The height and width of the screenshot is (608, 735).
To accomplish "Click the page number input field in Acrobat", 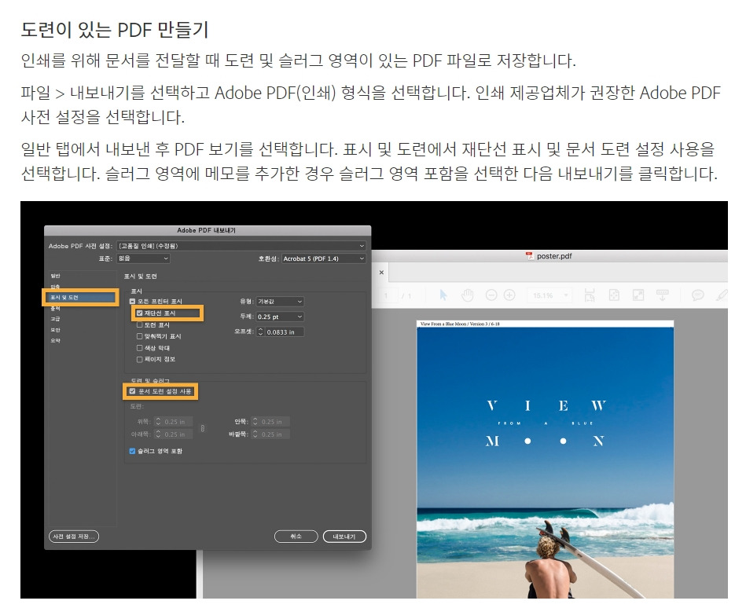I will 385,294.
